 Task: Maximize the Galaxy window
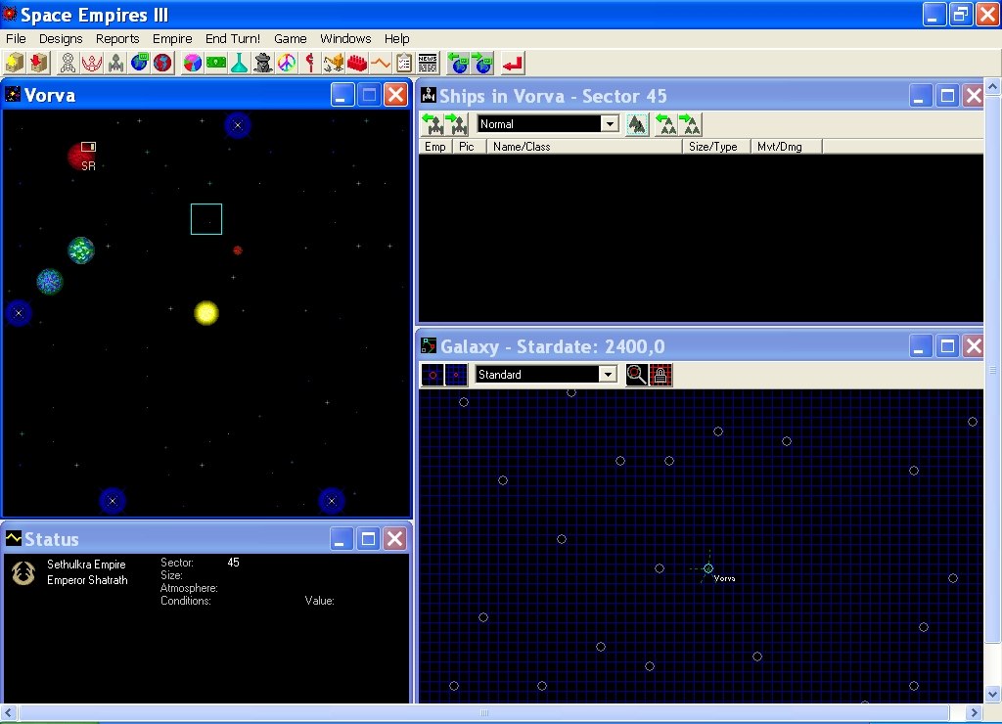947,346
